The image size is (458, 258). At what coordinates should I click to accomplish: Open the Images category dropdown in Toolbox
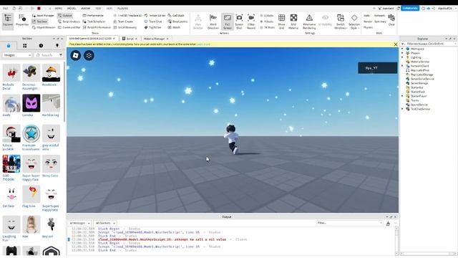click(17, 55)
